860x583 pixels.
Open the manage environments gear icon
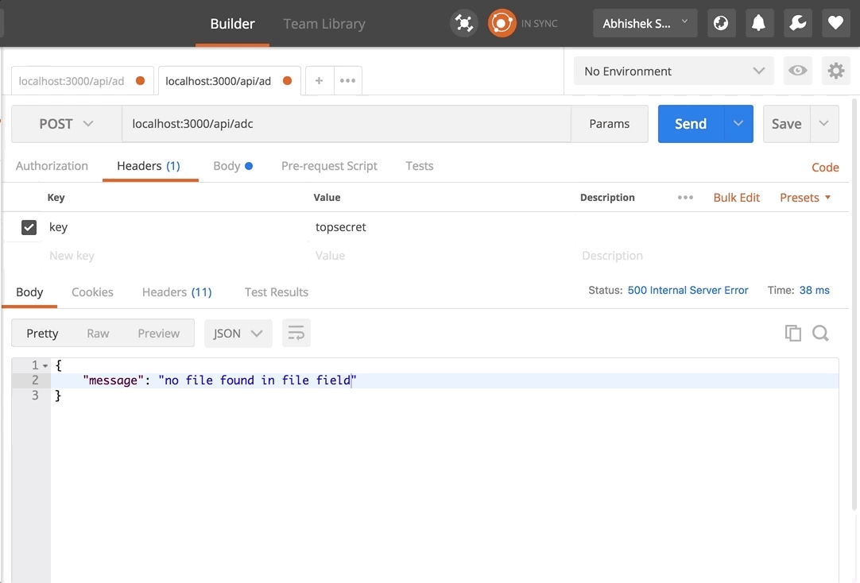click(835, 71)
